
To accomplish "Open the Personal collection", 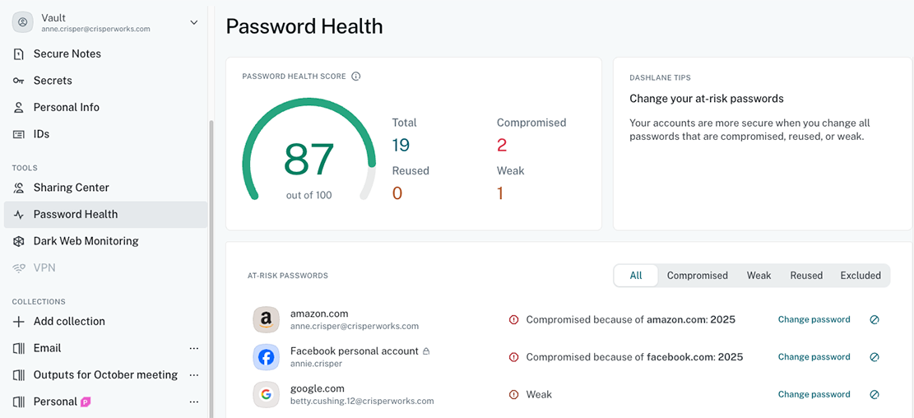I will point(55,402).
